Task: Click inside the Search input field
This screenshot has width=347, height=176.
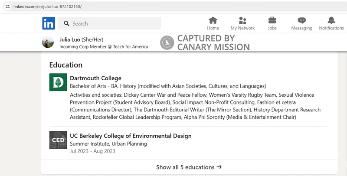Action: 109,23
